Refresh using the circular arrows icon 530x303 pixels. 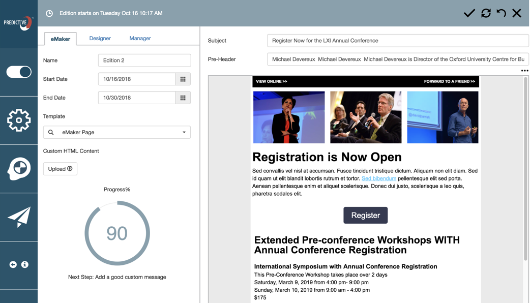[486, 13]
